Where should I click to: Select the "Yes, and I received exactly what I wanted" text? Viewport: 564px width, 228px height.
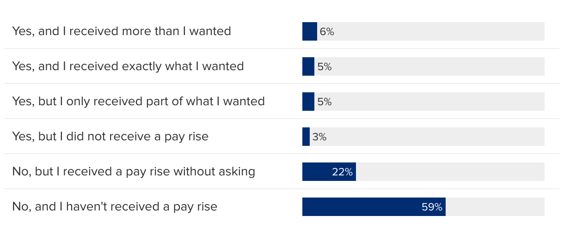(128, 66)
